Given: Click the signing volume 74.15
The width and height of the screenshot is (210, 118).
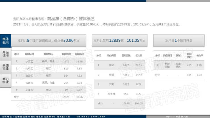Looking at the screenshot, I should 139,65.
